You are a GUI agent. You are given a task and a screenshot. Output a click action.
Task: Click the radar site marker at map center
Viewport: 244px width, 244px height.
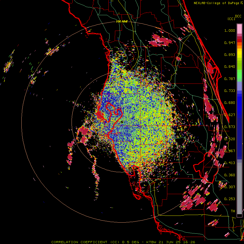point(122,122)
